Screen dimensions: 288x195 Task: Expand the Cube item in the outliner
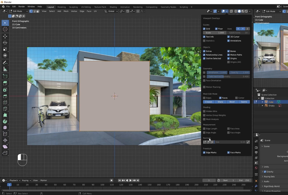tap(263, 102)
